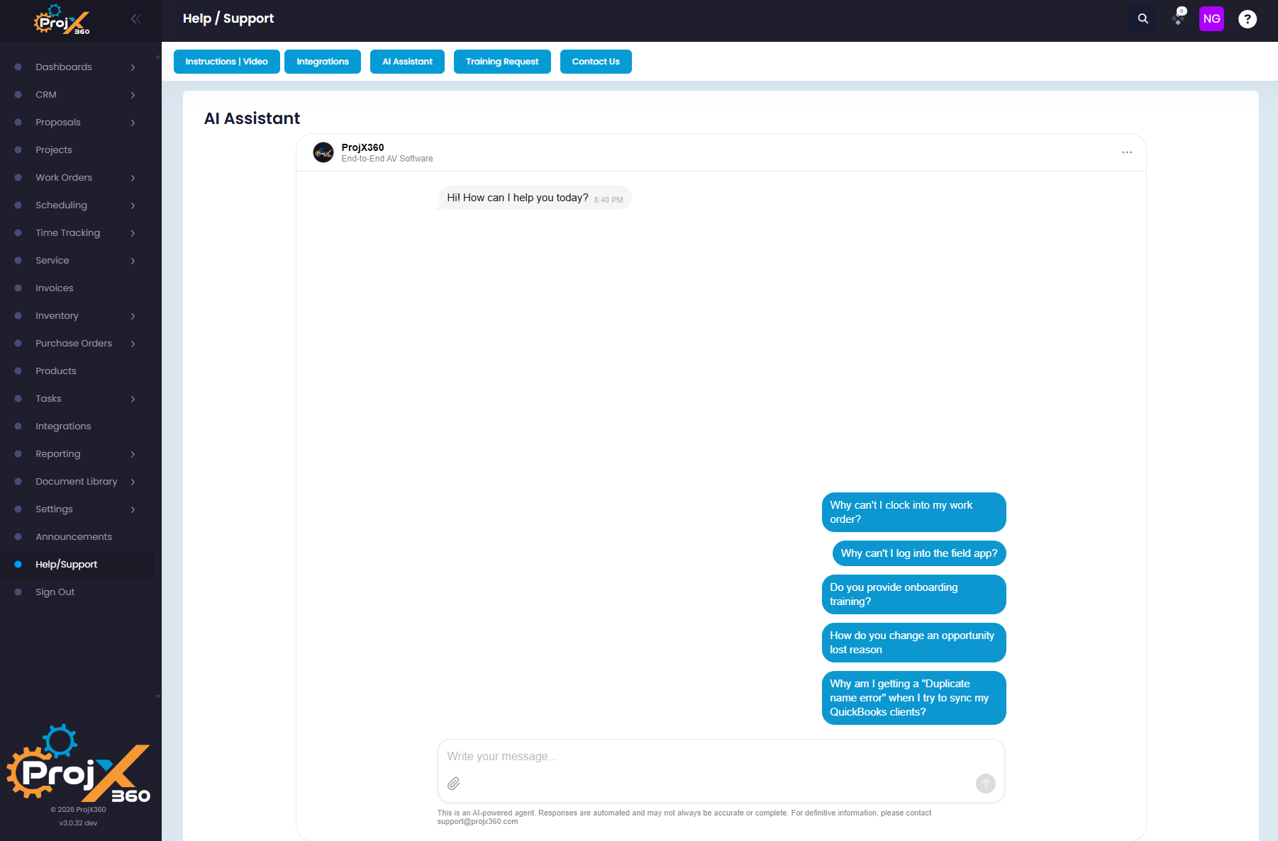Click Sign Out in the sidebar
Viewport: 1278px width, 841px height.
point(77,592)
